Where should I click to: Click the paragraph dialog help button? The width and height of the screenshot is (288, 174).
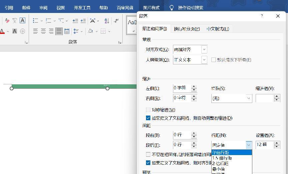click(262, 16)
